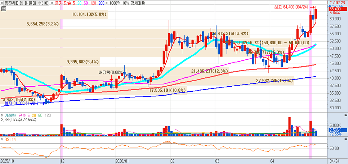The width and height of the screenshot is (348, 164).
Task: Click the 50,000 price axis label
Action: (x=335, y=49)
